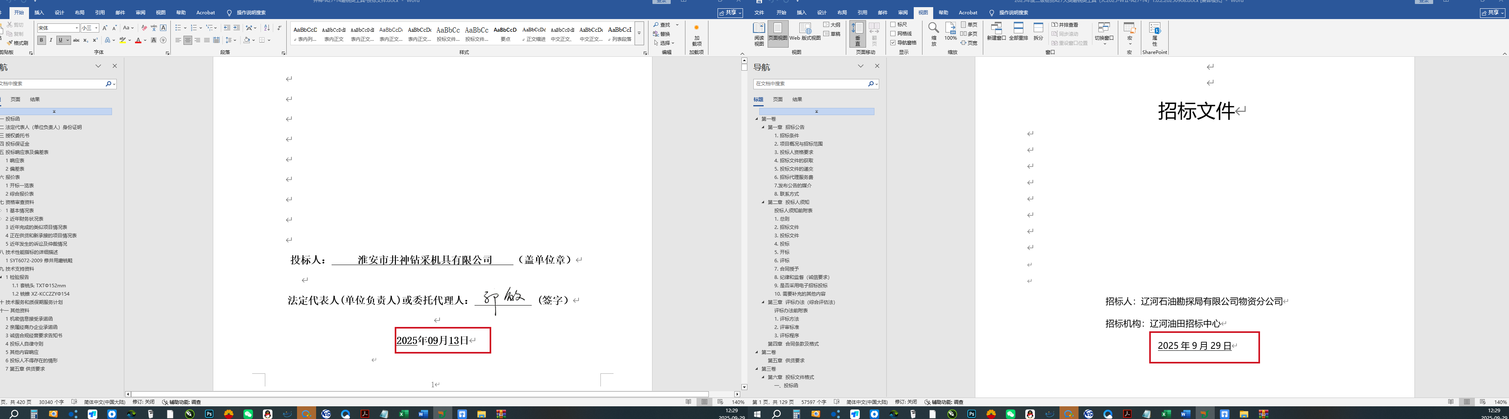
Task: Open the font name dropdown showing 宋体
Action: point(76,28)
